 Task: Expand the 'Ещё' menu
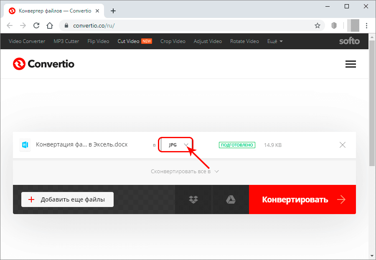coord(275,41)
